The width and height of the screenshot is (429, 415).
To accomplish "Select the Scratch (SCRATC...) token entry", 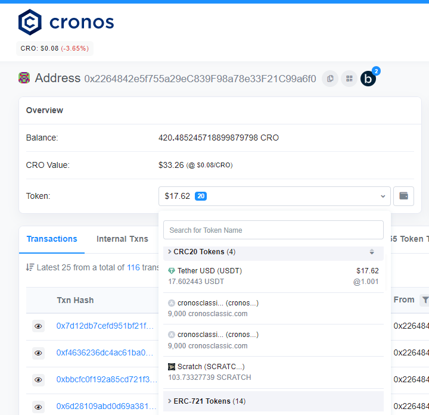I will [273, 372].
